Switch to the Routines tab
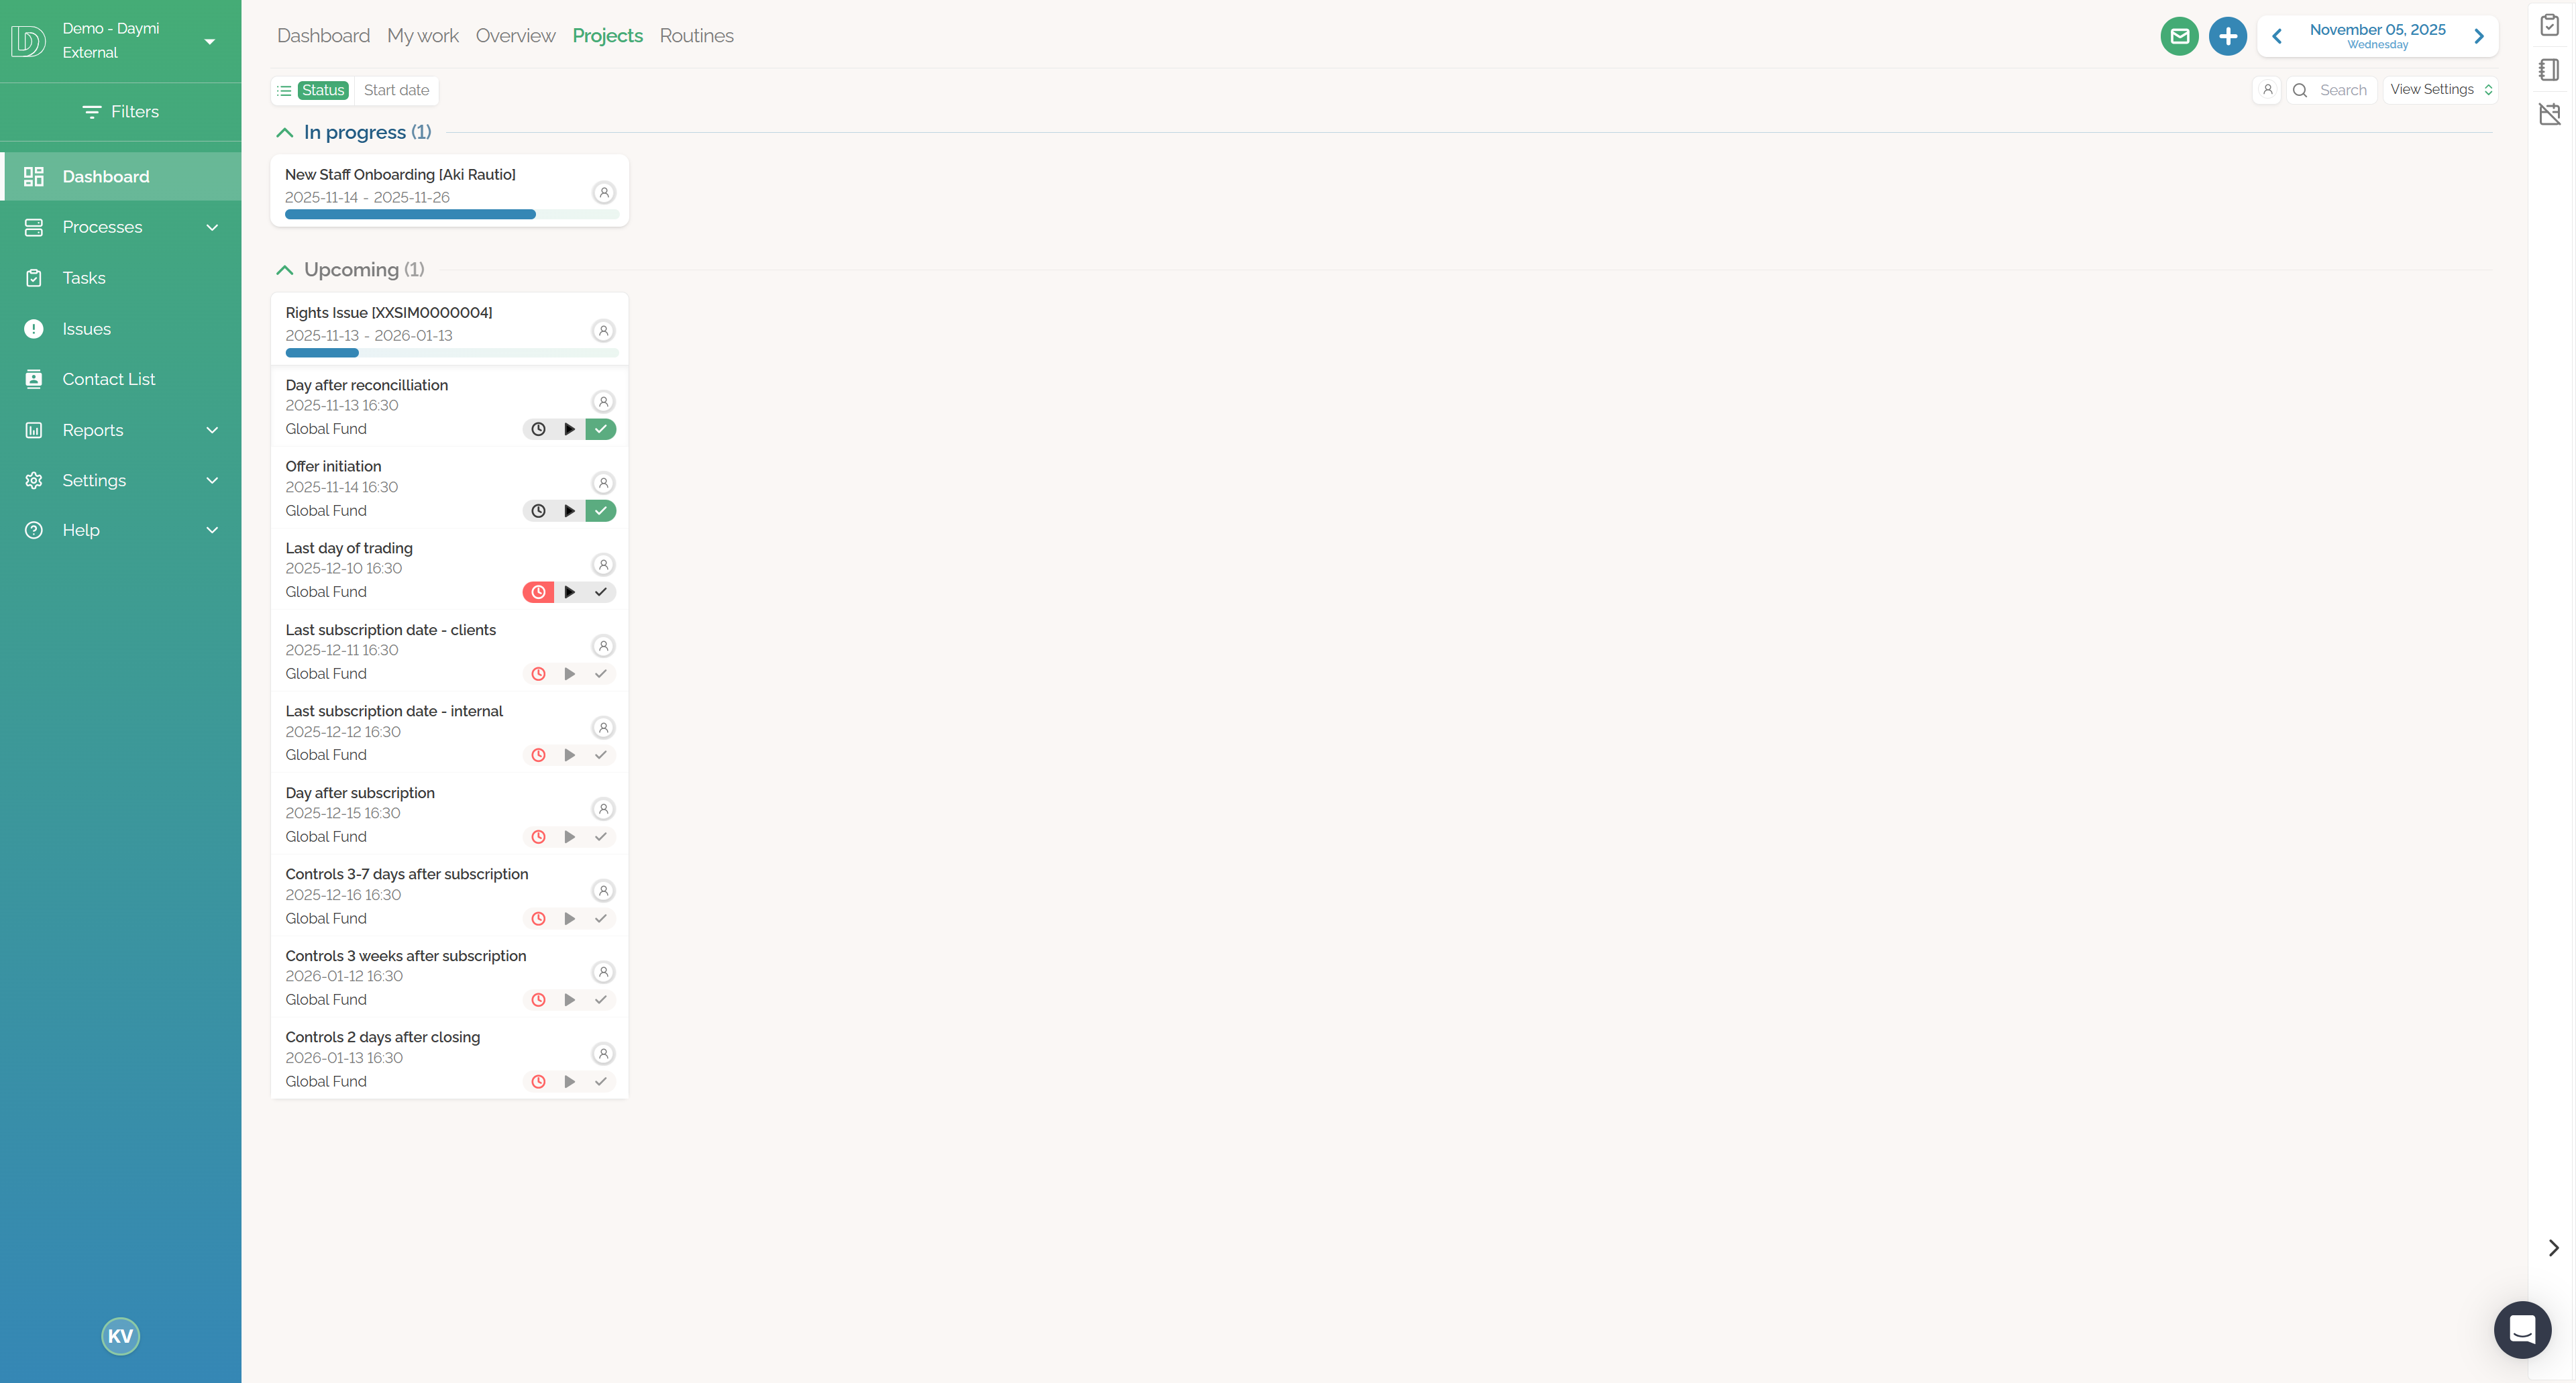The height and width of the screenshot is (1383, 2576). [x=696, y=36]
